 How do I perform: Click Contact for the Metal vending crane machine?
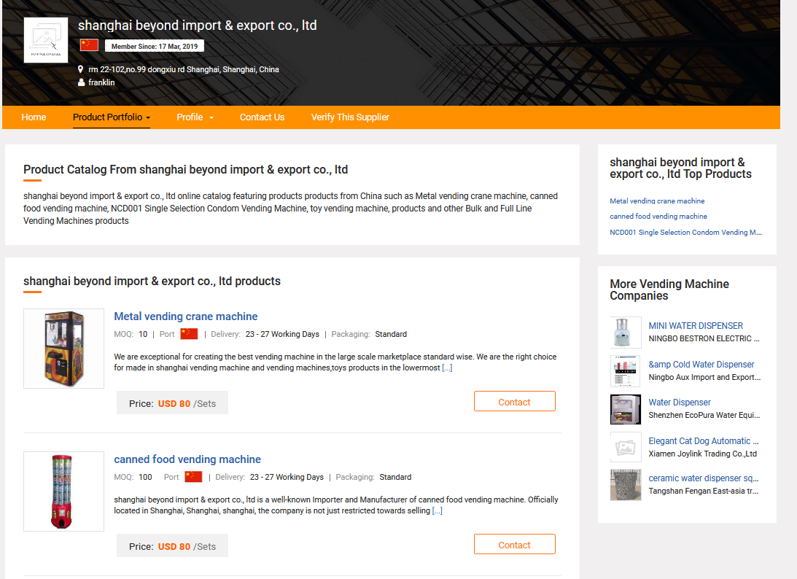[514, 402]
